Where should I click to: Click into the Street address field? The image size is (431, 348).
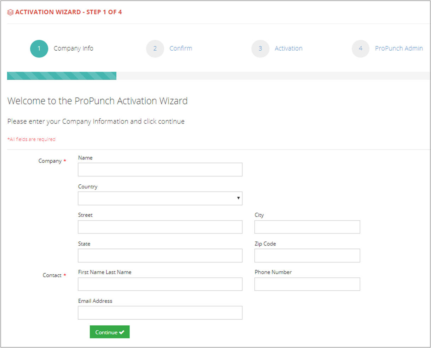point(160,227)
